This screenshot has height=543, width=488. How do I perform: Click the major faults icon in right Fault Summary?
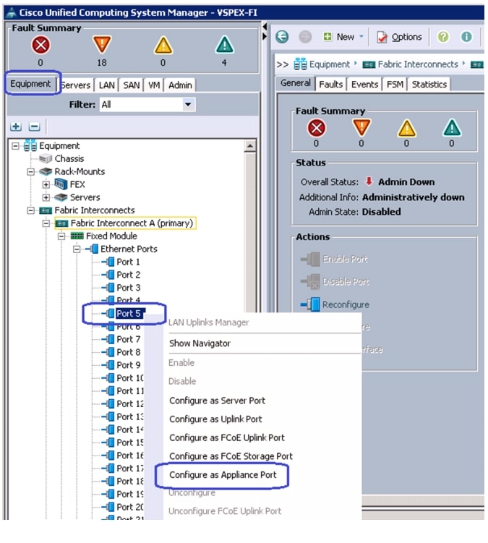pyautogui.click(x=361, y=127)
